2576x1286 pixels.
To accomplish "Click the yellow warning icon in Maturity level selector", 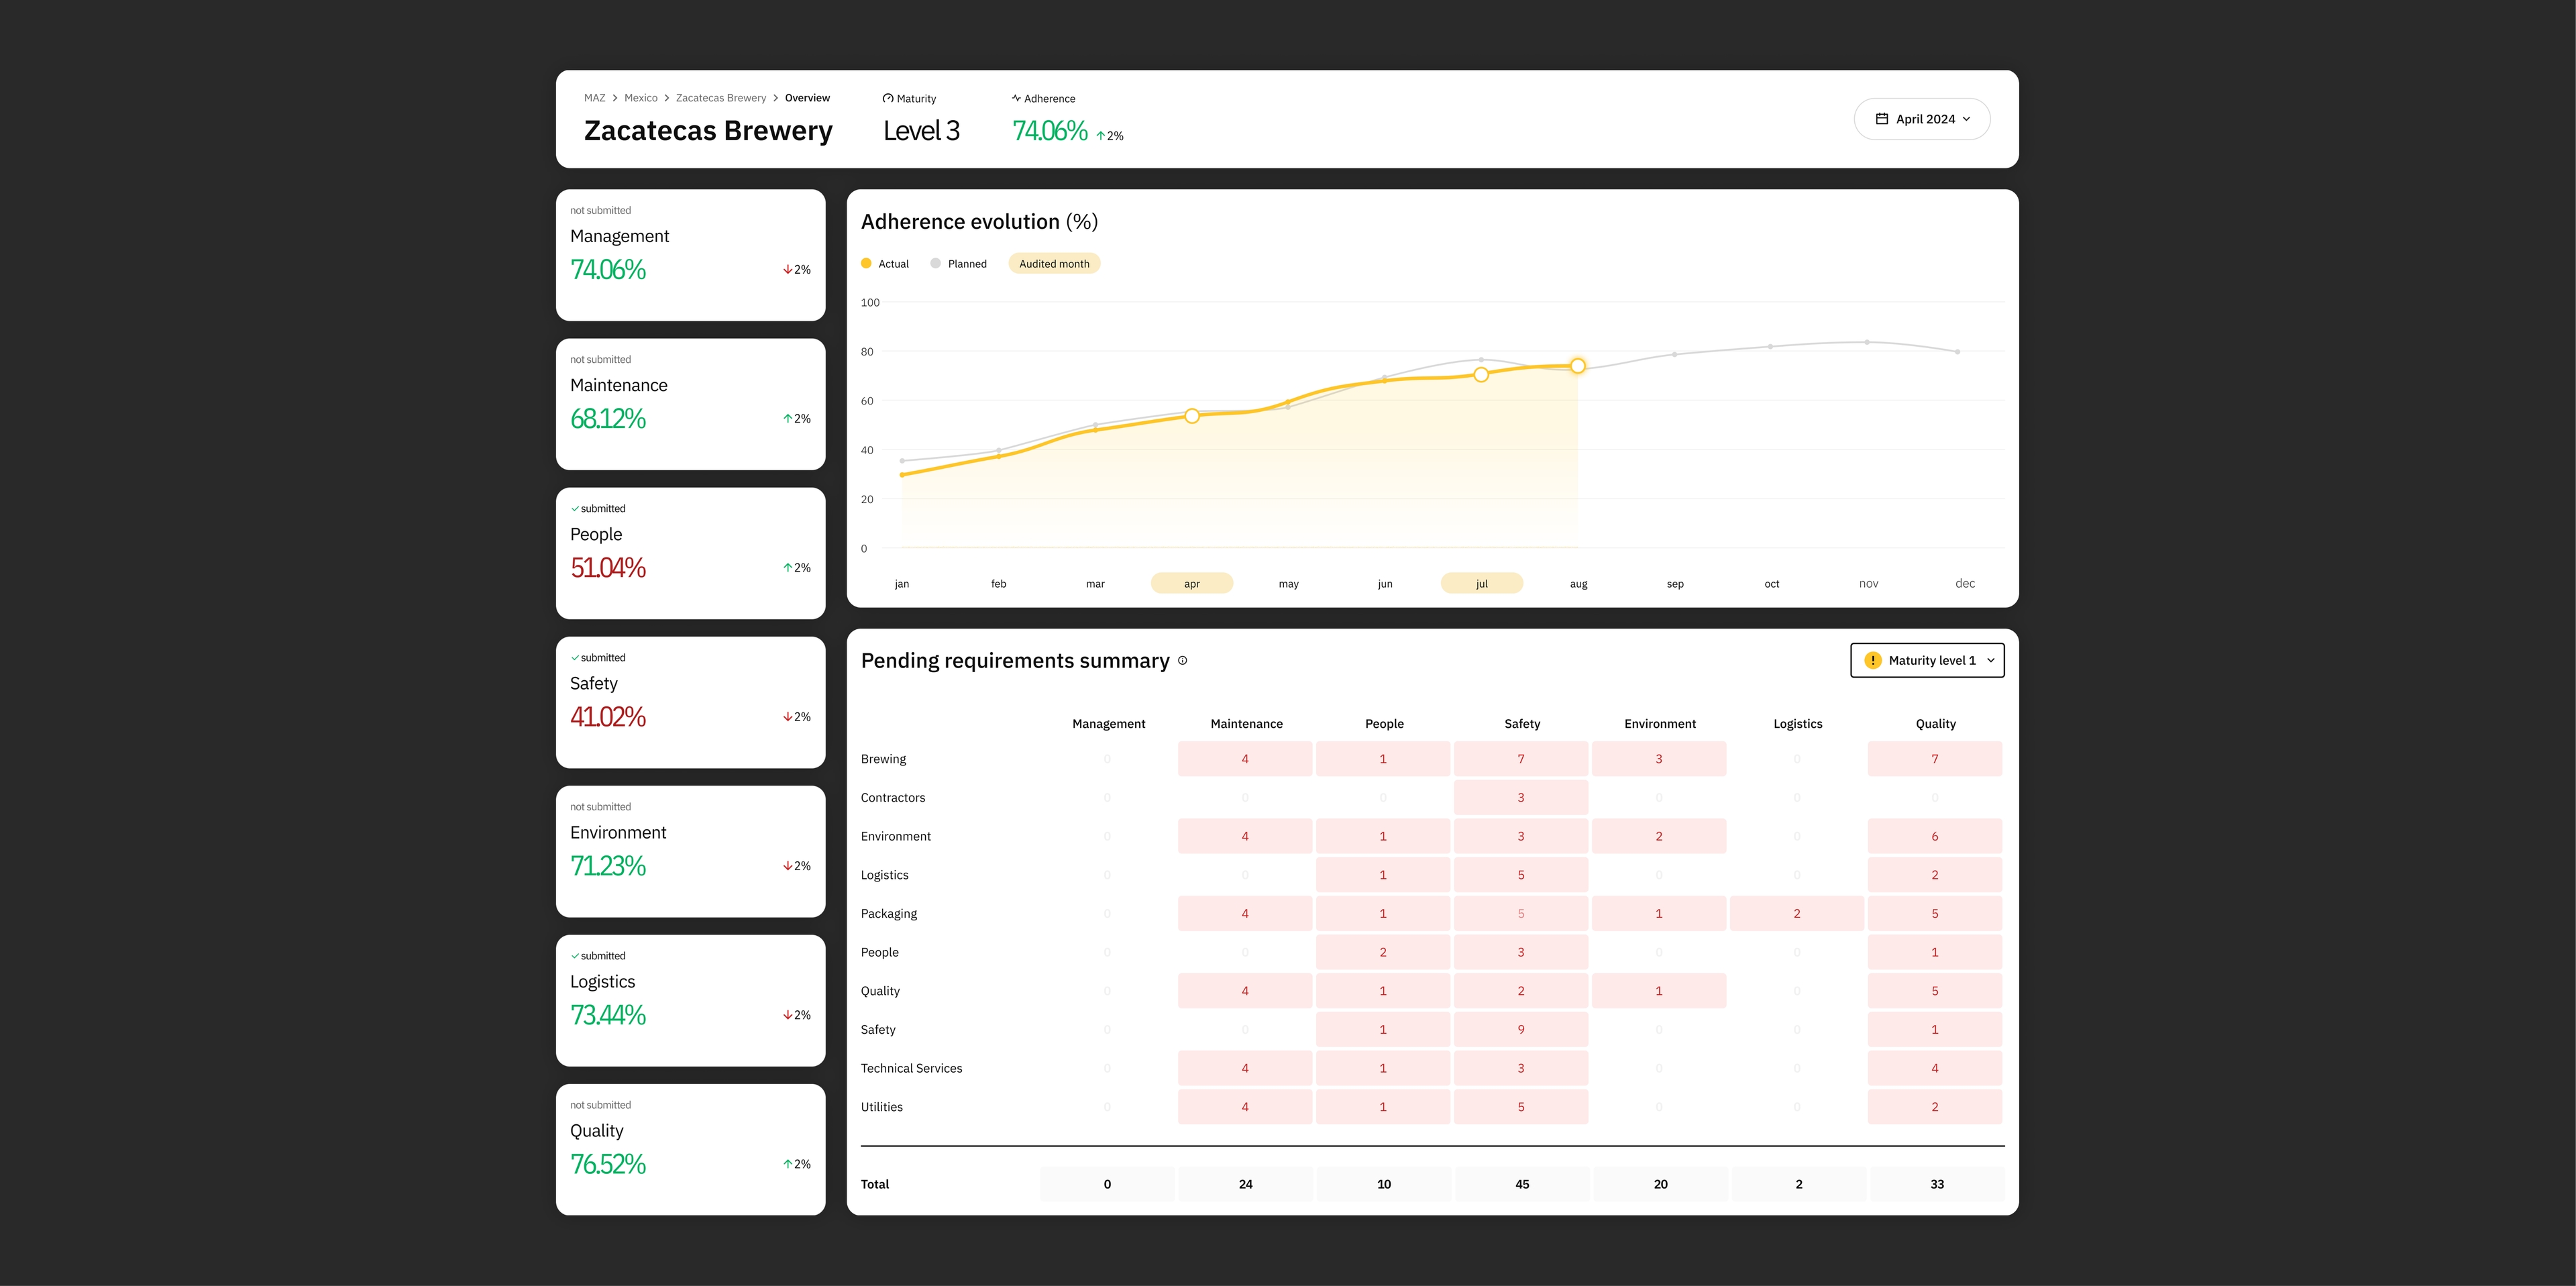I will tap(1873, 661).
